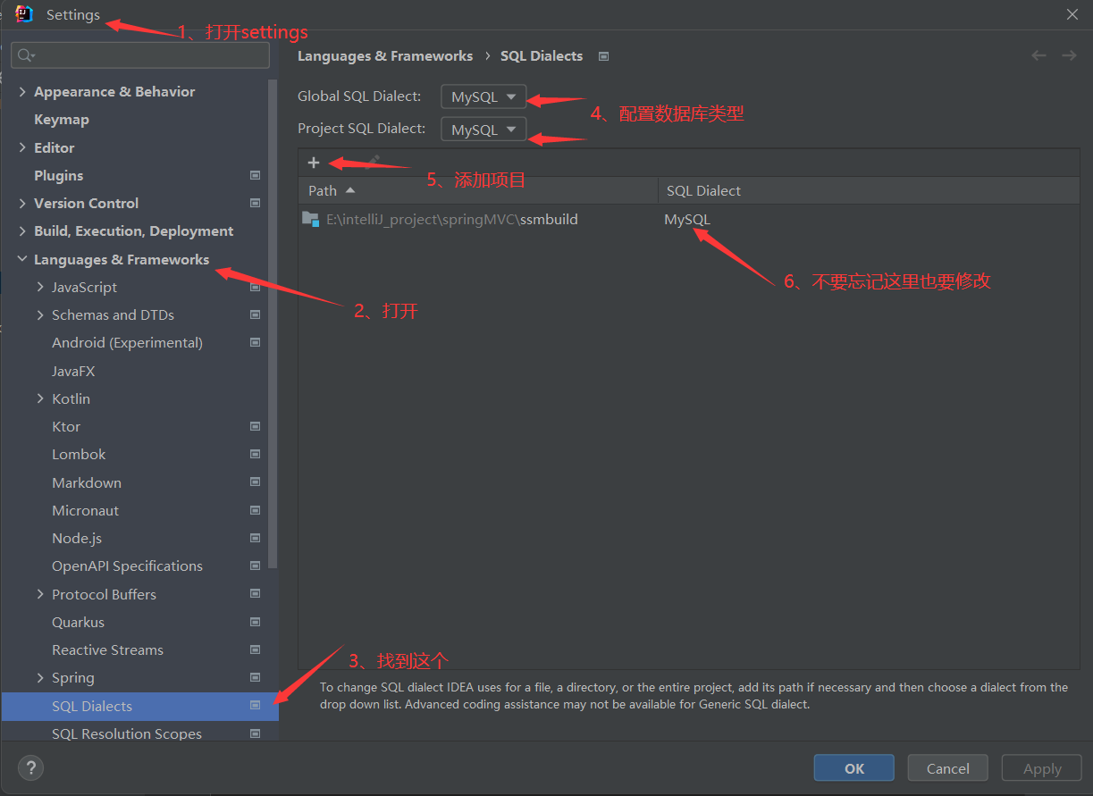Expand the Appearance & Behavior section
The height and width of the screenshot is (796, 1093).
[22, 92]
